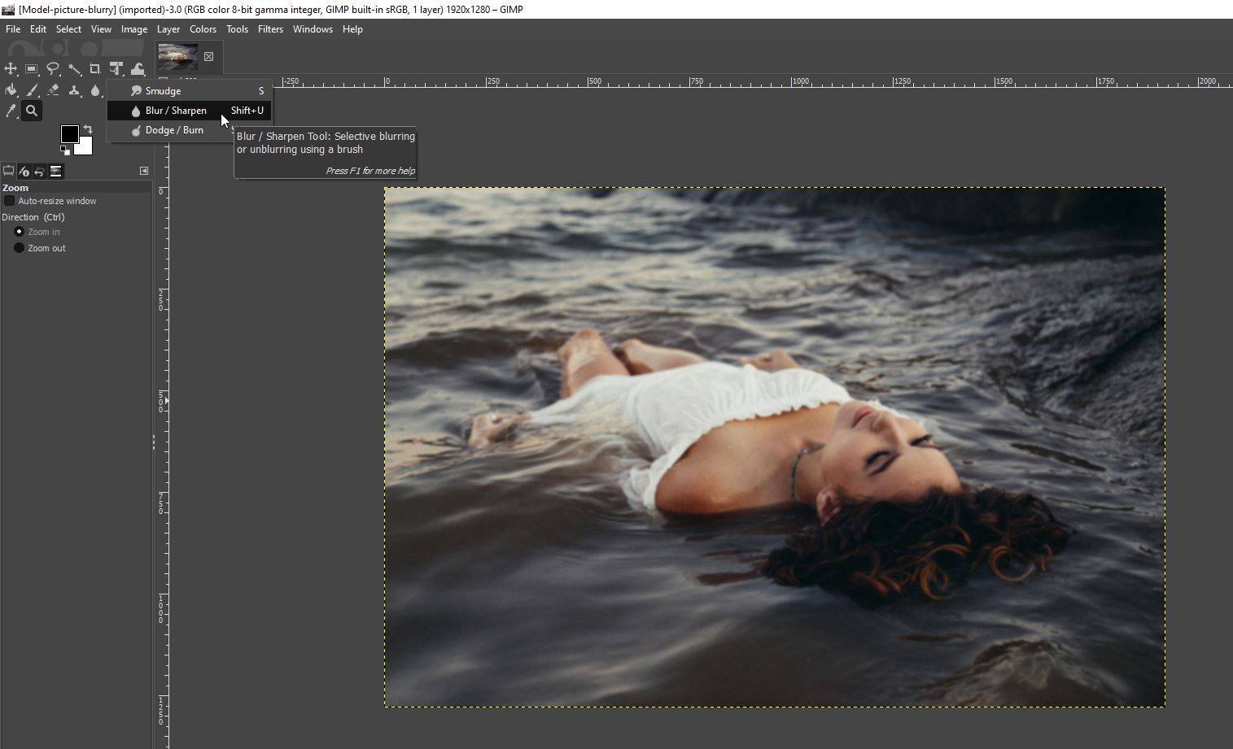Pick the Free Select lasso tool
Viewport: 1233px width, 749px height.
[53, 69]
